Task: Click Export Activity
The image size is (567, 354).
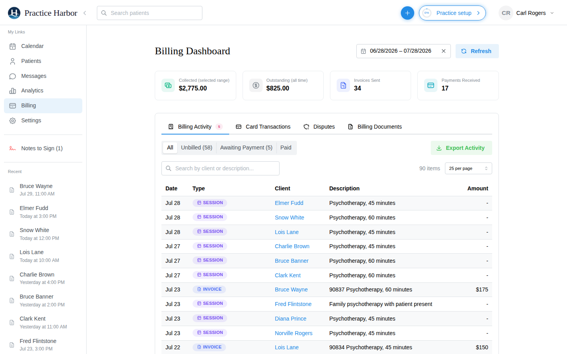Action: (x=461, y=148)
